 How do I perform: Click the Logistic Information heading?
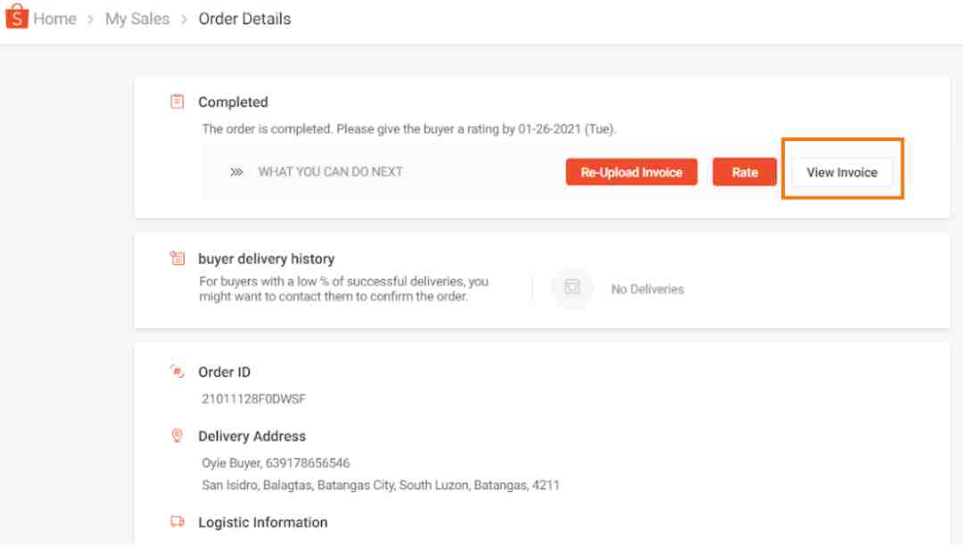tap(263, 522)
